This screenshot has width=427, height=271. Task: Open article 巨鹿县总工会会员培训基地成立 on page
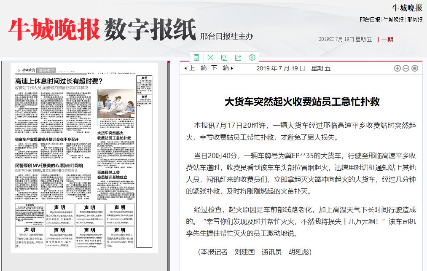click(112, 174)
